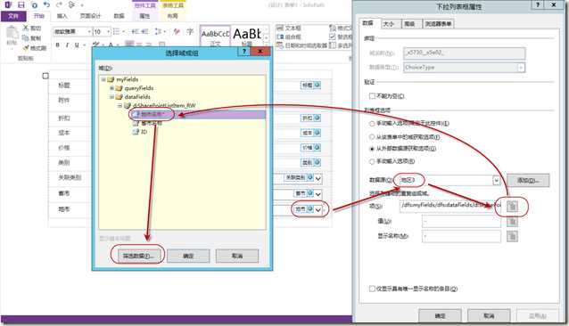Click the 显示名称 display name input field

[461, 237]
